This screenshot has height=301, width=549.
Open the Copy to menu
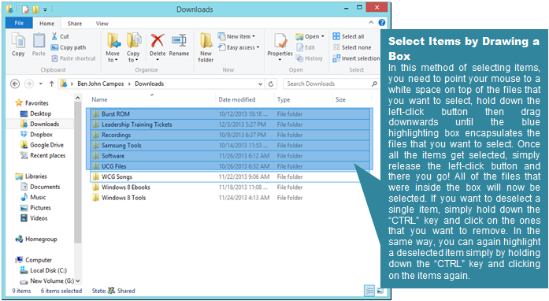(133, 47)
